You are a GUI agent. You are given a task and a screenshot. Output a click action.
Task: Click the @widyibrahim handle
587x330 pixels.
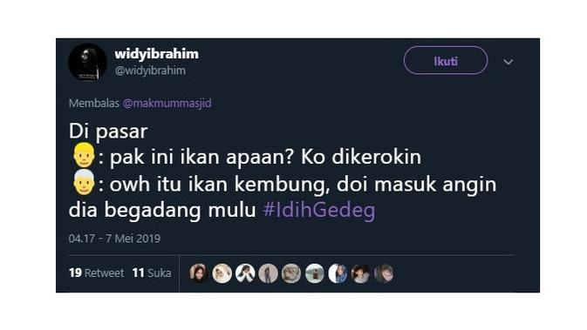coord(150,71)
